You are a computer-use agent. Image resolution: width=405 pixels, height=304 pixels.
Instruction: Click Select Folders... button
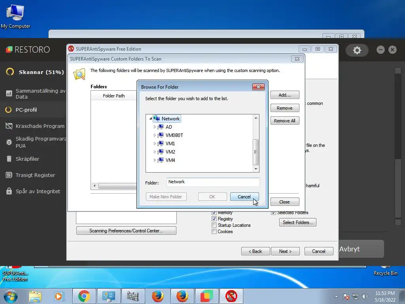pyautogui.click(x=297, y=222)
